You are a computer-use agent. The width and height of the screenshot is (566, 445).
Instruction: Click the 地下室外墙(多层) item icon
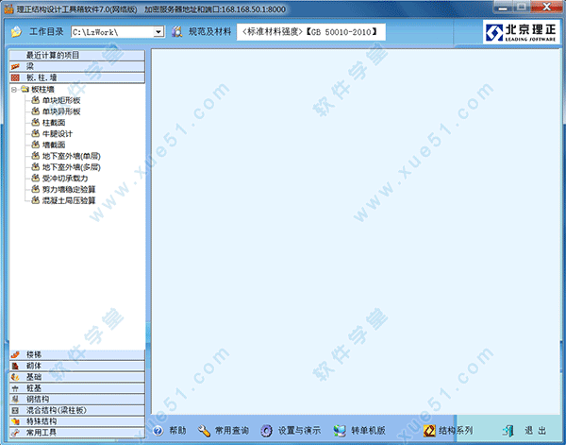[36, 167]
